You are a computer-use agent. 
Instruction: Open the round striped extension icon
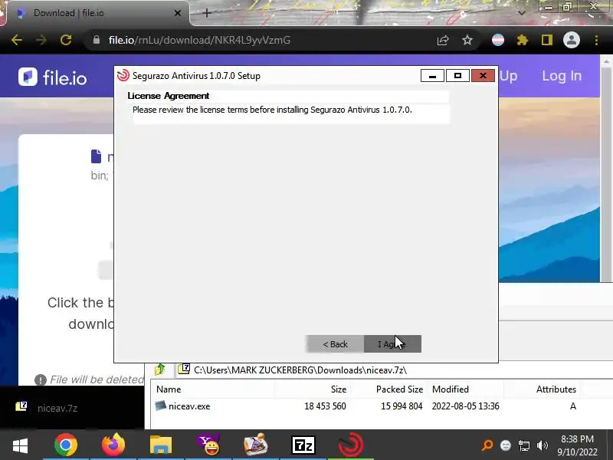point(497,40)
